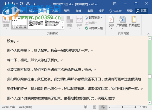This screenshot has width=152, height=110.
Task: Click 设为默认值 set as default button
Action: [x=94, y=28]
